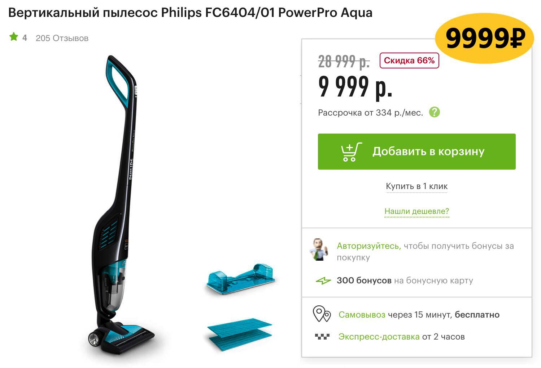
Task: Click the map pin pickup icon
Action: 322,314
